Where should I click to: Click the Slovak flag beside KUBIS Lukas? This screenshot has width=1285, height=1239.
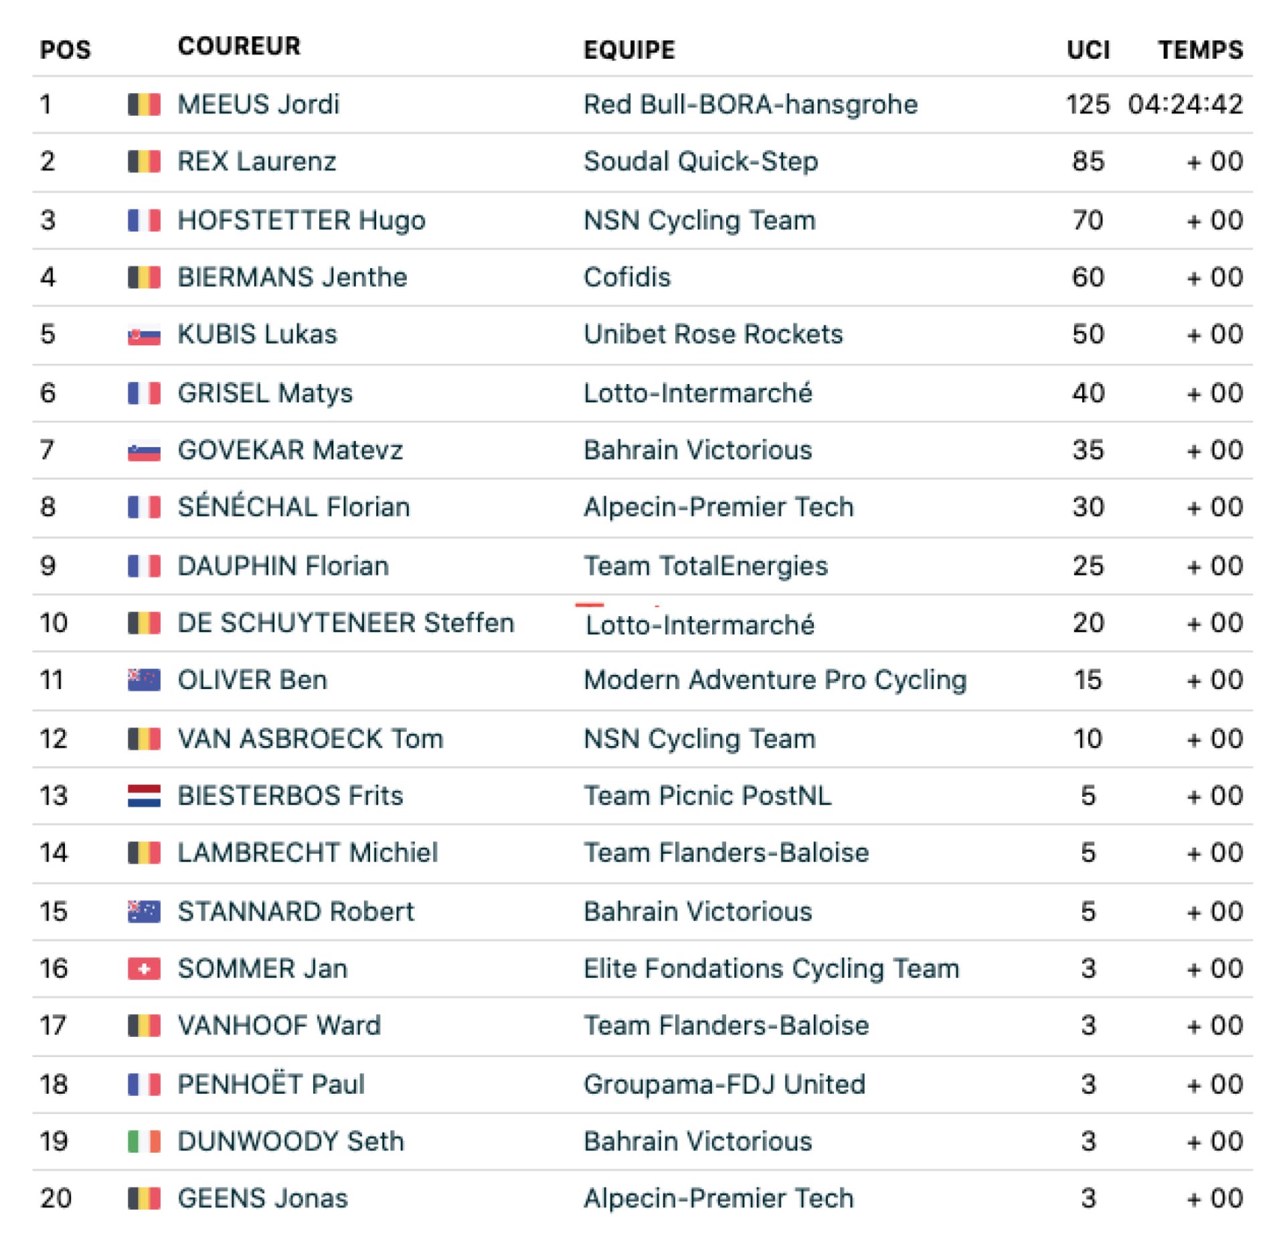coord(144,335)
